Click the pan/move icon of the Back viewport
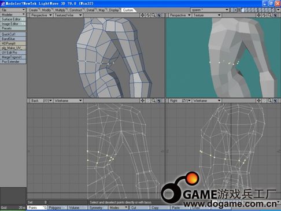The height and width of the screenshot is (211, 281). 143,101
